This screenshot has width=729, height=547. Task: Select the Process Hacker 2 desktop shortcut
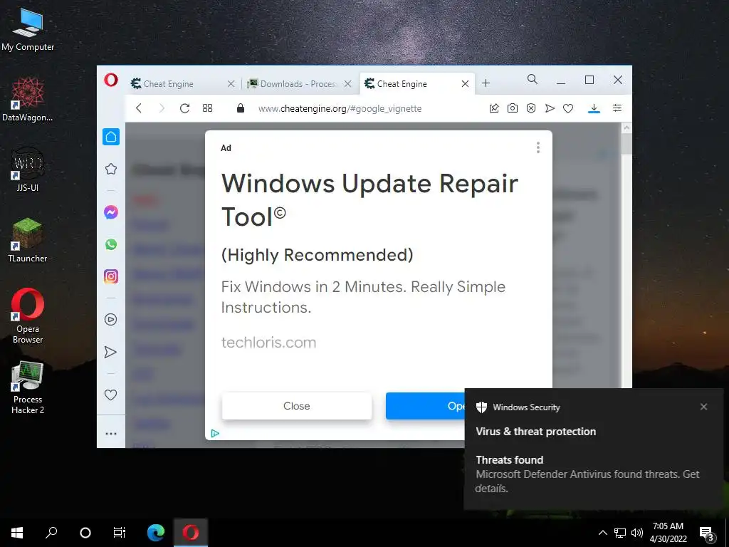[x=28, y=387]
